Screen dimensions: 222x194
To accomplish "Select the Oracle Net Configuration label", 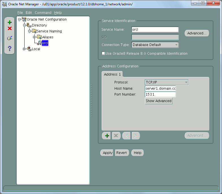I will click(x=47, y=19).
